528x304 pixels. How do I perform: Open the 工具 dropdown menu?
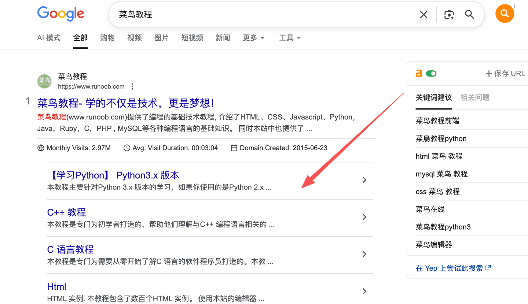[x=290, y=38]
